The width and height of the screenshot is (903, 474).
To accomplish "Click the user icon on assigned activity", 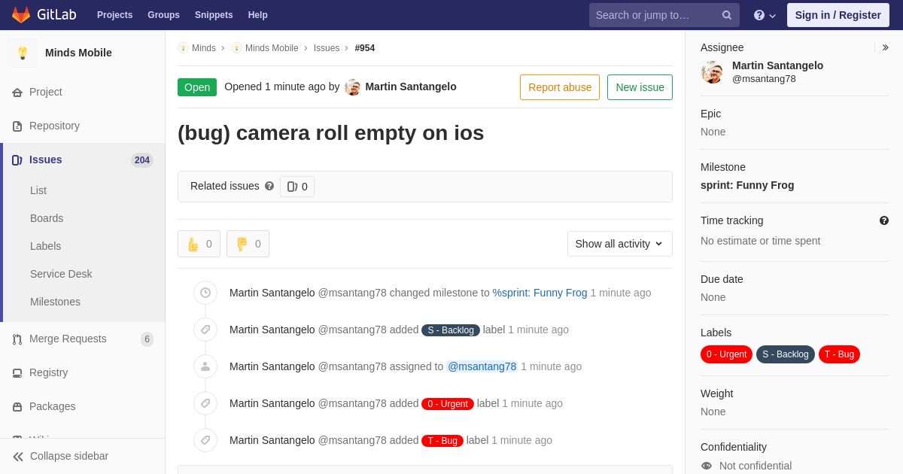I will (x=205, y=366).
